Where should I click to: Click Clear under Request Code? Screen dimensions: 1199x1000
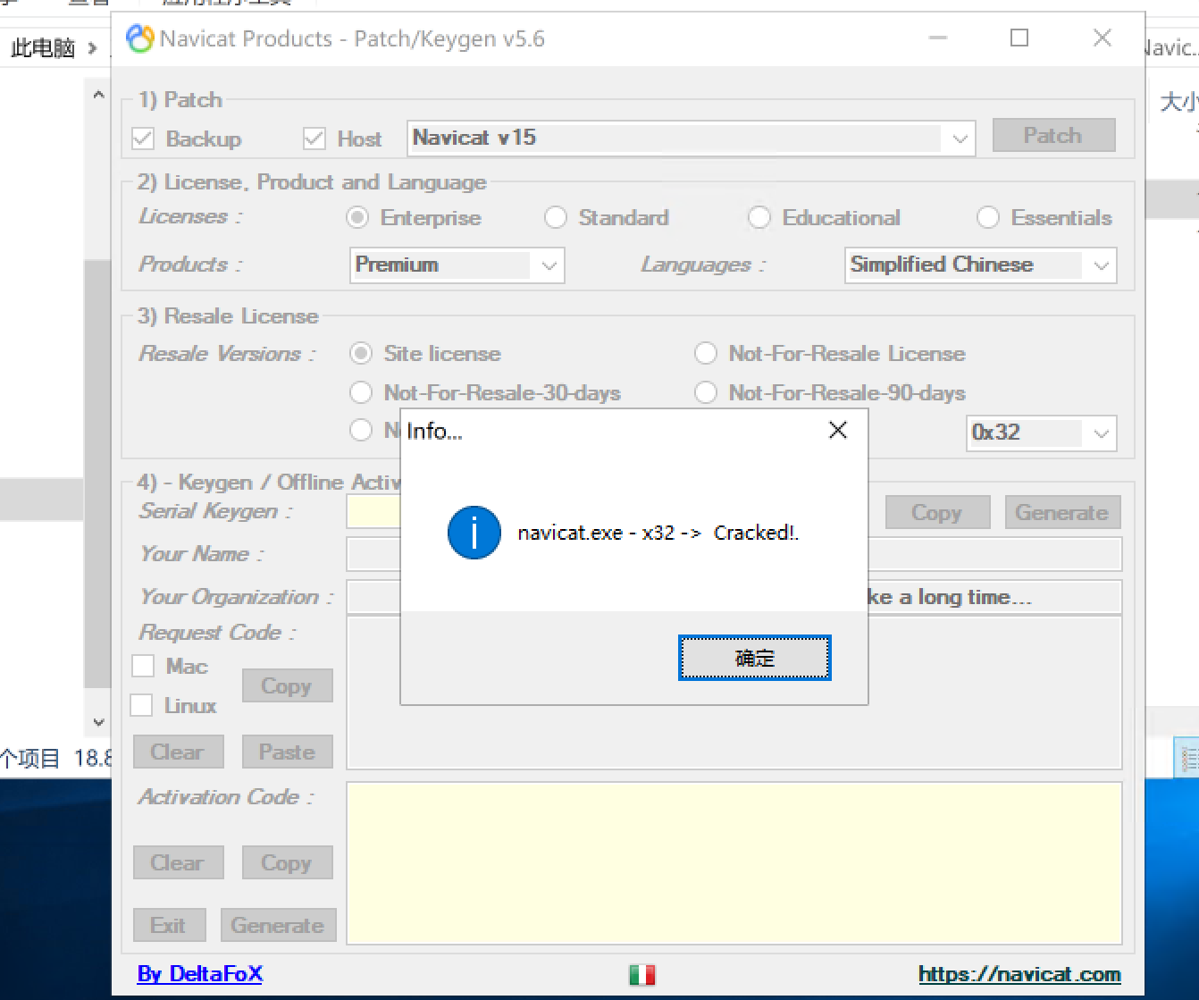click(x=178, y=752)
